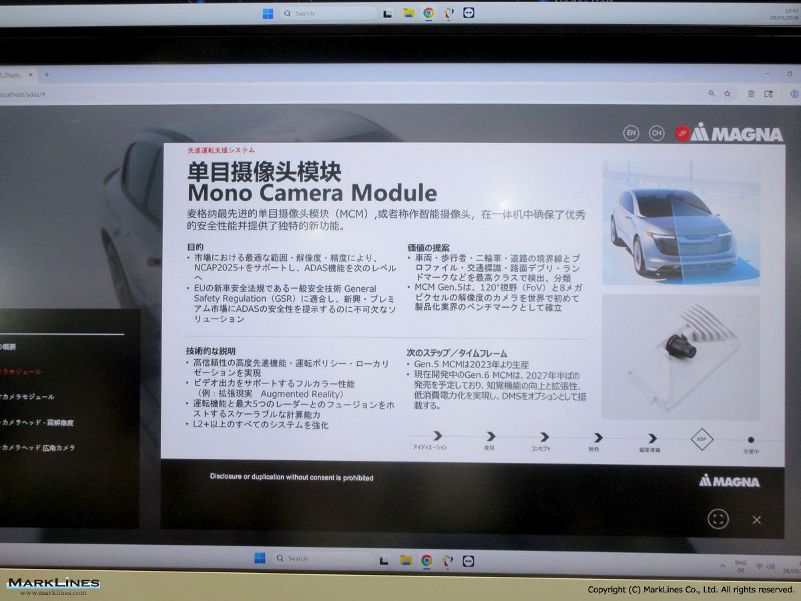Close the Mono Camera Module panel
The image size is (801, 601).
(x=756, y=520)
